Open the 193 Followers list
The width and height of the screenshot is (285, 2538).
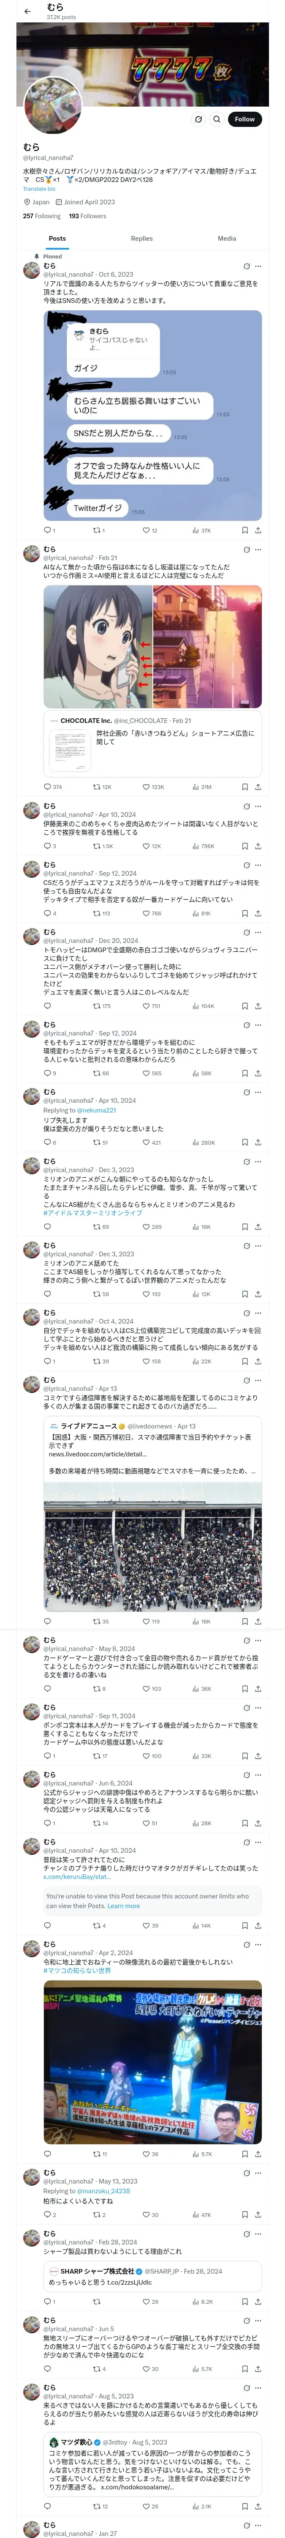[87, 216]
